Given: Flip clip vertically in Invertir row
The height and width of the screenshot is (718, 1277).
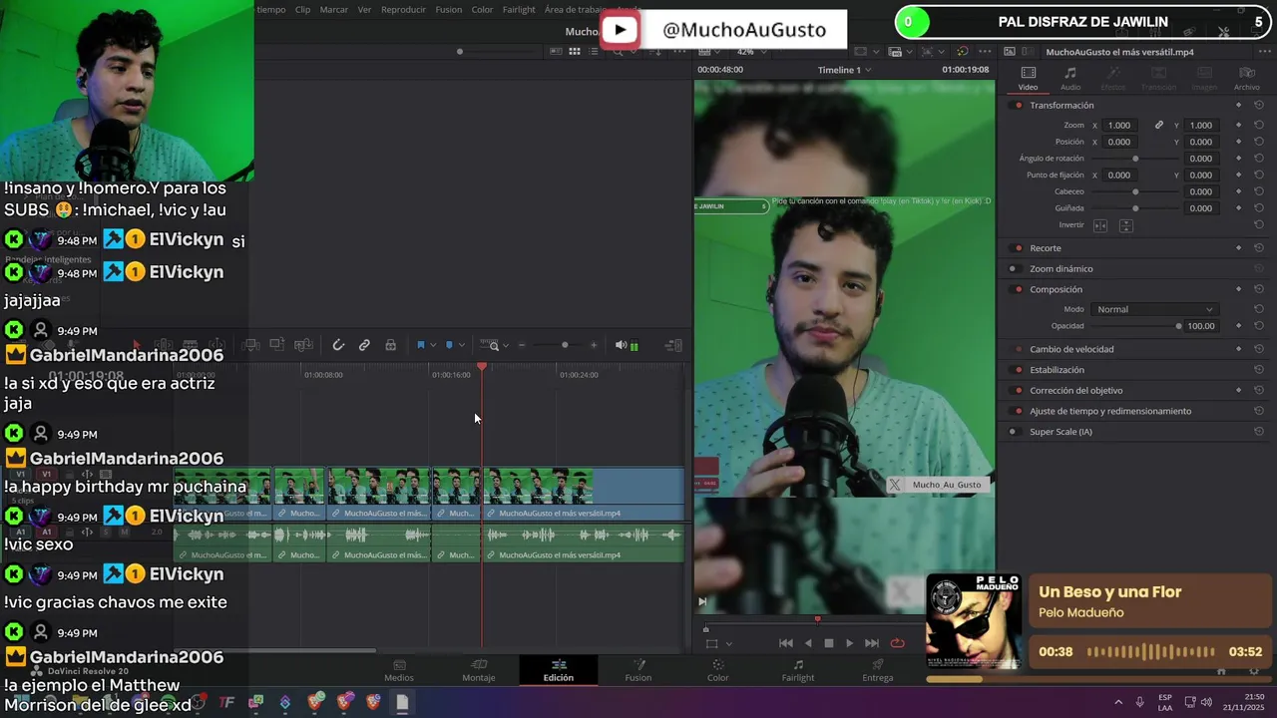Looking at the screenshot, I should coord(1125,225).
